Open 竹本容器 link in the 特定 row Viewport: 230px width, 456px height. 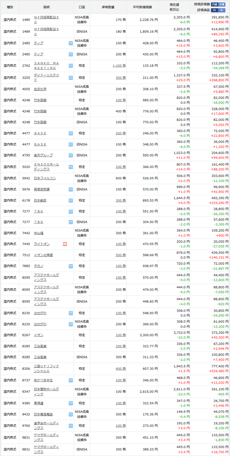click(x=40, y=100)
